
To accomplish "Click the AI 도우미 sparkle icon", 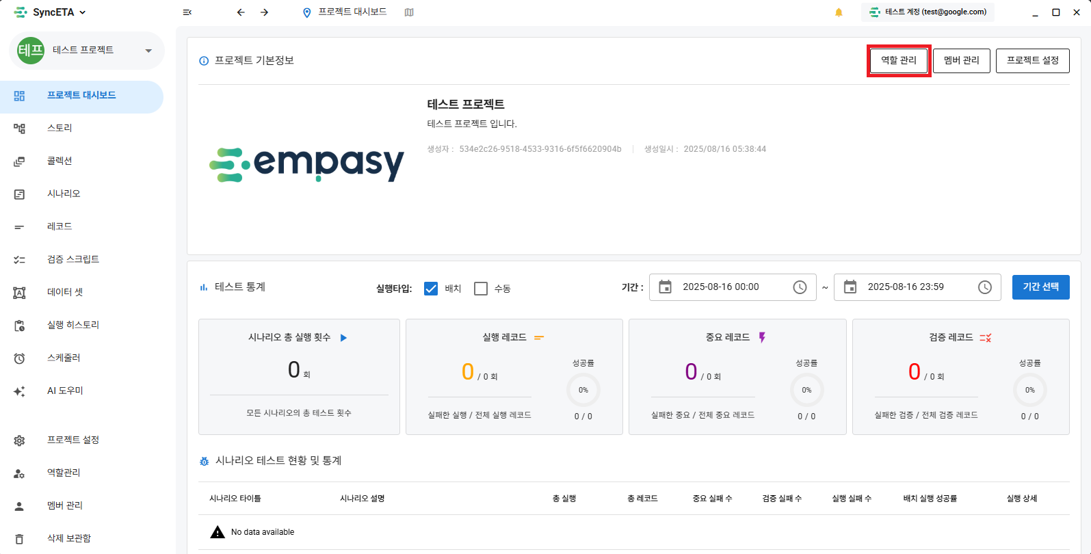I will [19, 391].
